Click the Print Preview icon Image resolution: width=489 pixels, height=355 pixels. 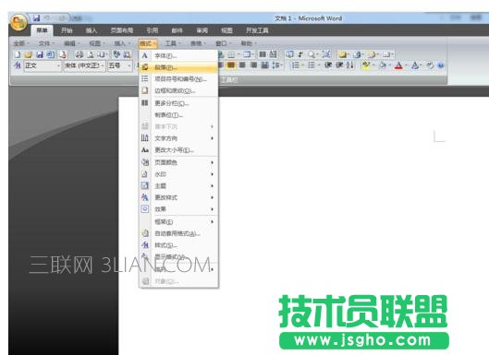[x=90, y=54]
